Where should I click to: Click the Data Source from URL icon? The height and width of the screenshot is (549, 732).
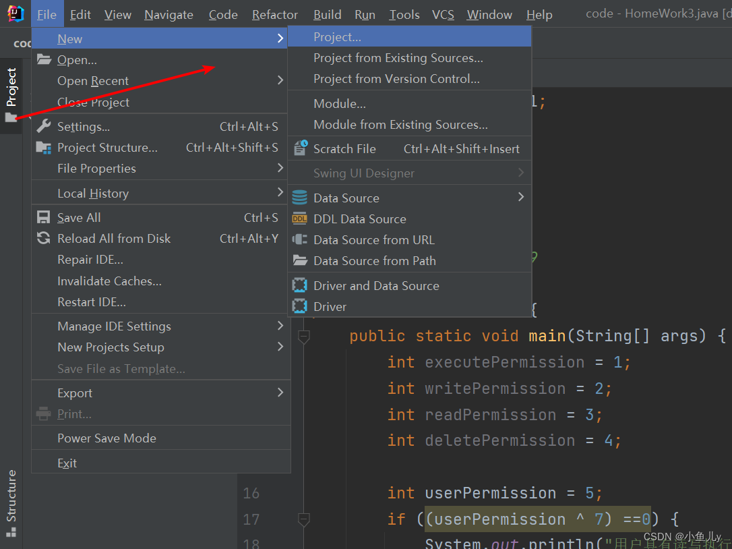[x=300, y=239]
